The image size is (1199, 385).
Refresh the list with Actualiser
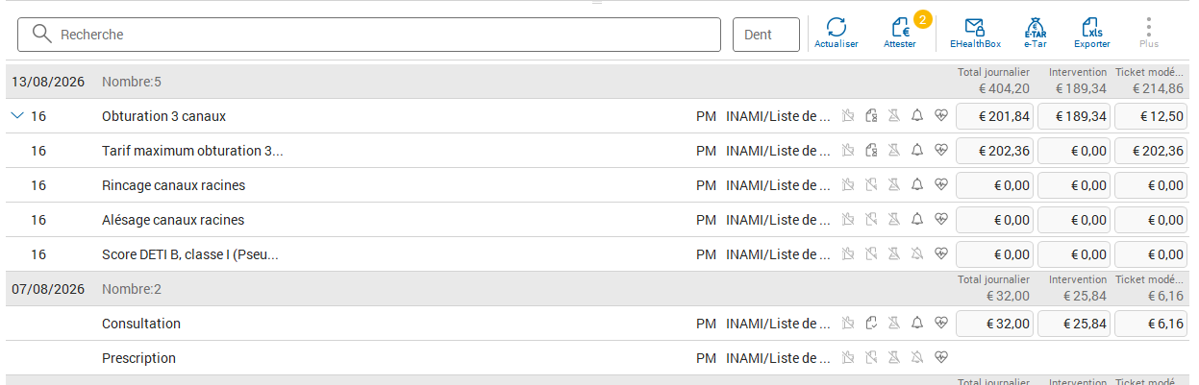pos(836,34)
